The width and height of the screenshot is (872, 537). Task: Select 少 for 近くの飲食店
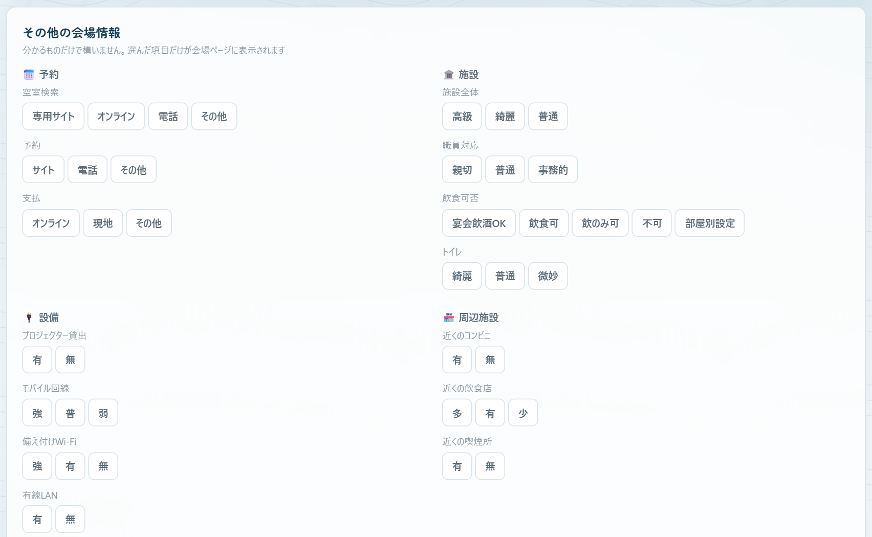coord(523,413)
